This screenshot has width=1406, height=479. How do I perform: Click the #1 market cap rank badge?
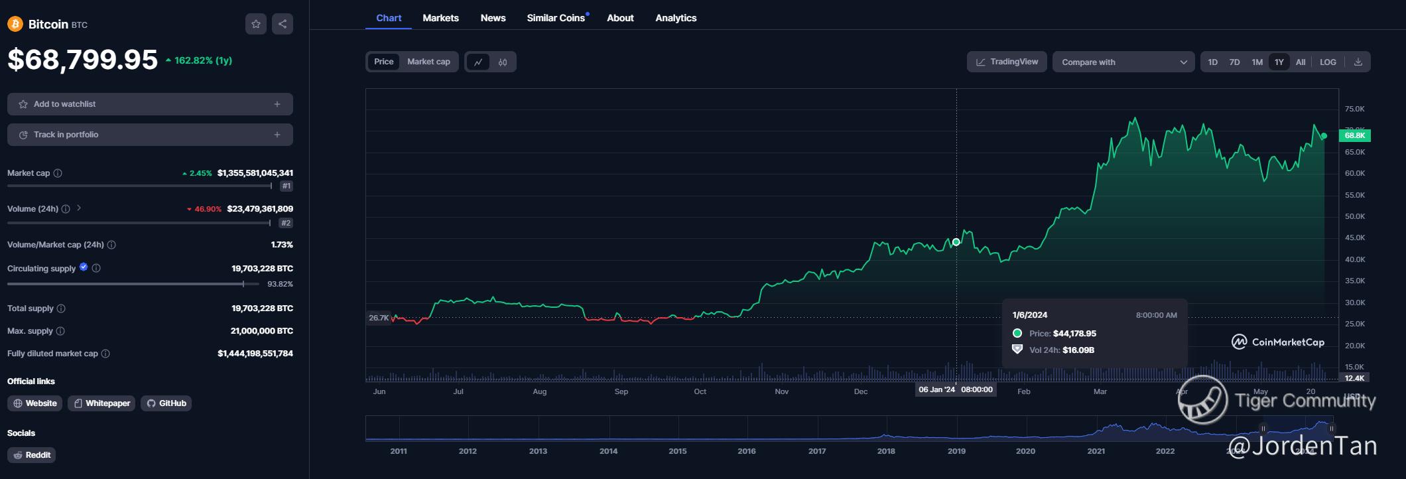[286, 186]
